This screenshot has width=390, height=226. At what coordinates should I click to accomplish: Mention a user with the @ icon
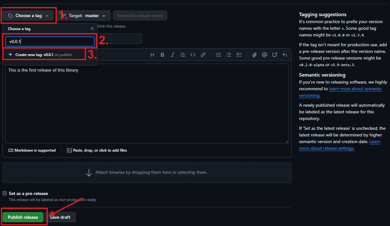tap(265, 55)
